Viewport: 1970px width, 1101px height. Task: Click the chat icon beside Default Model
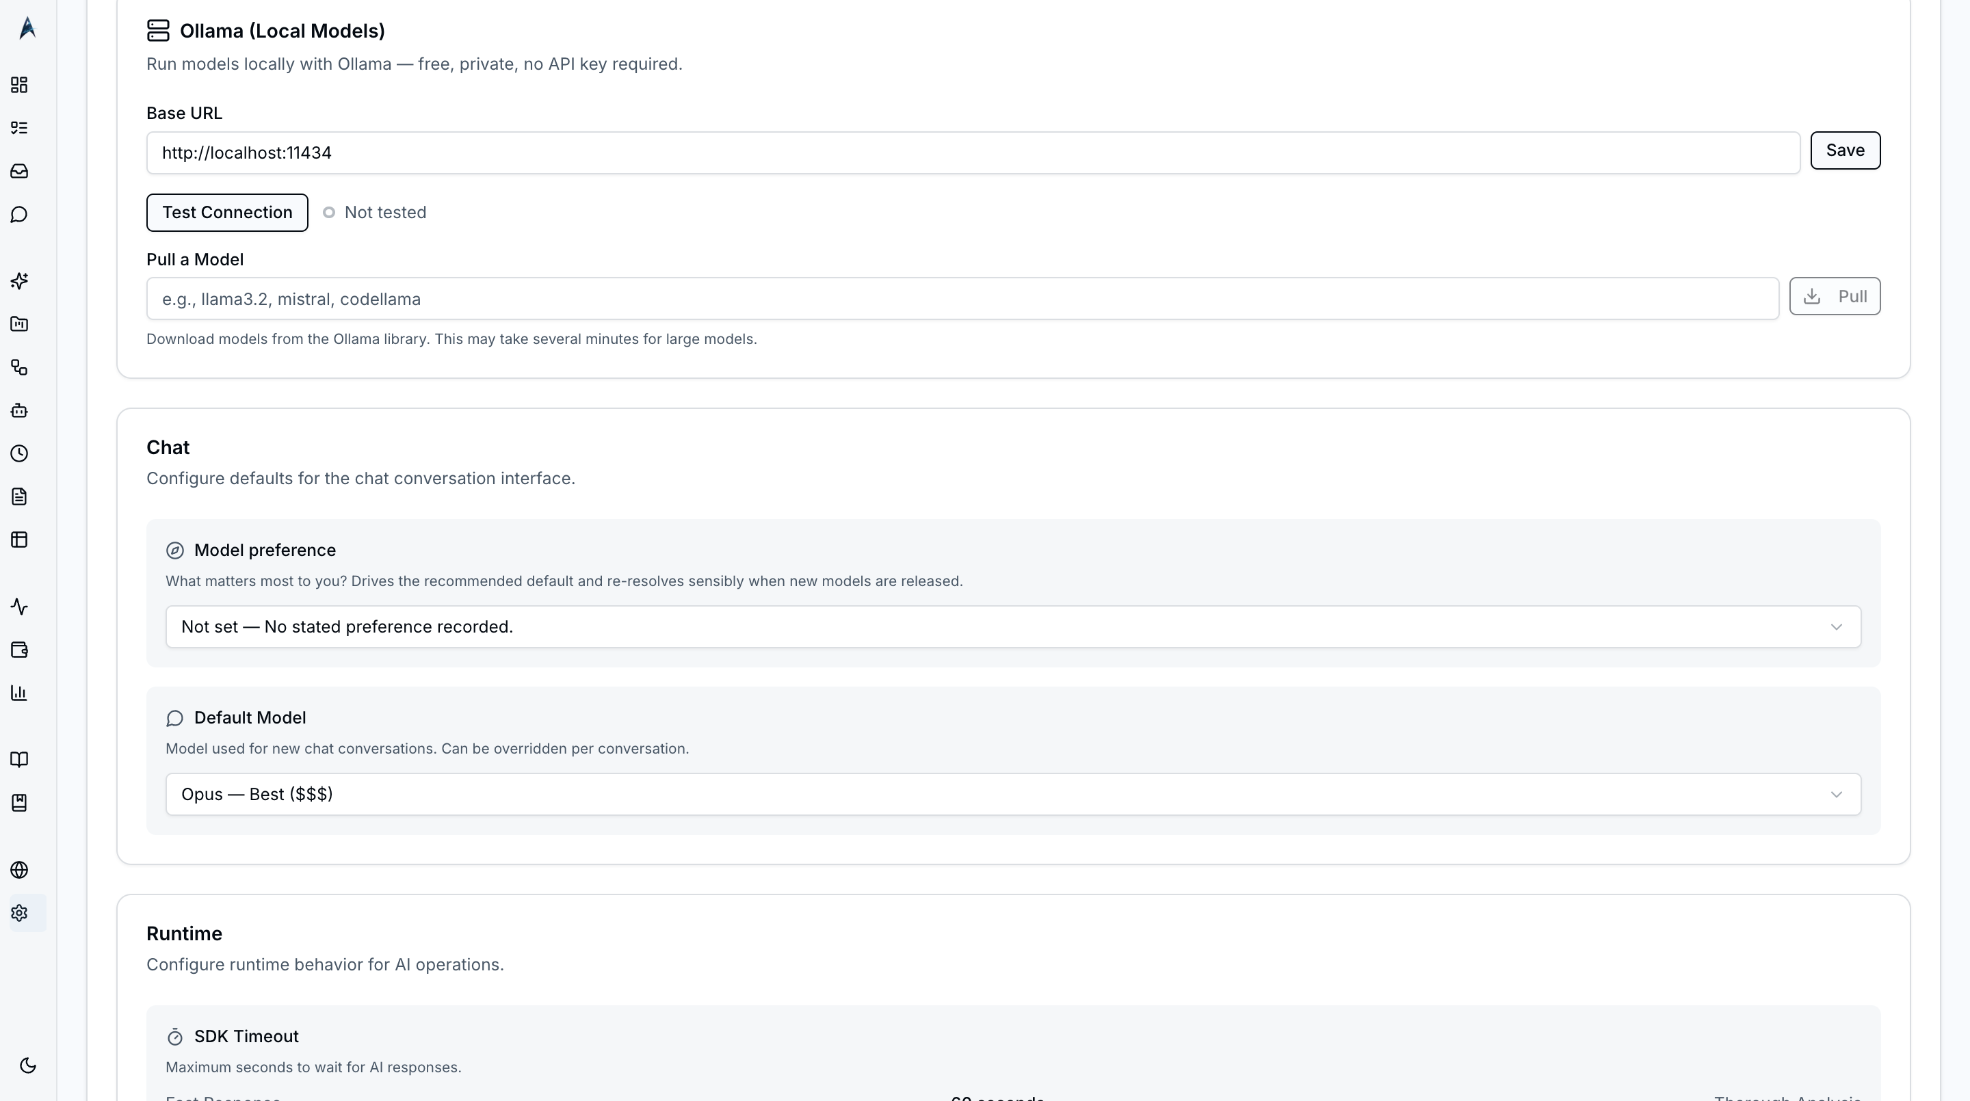tap(175, 718)
